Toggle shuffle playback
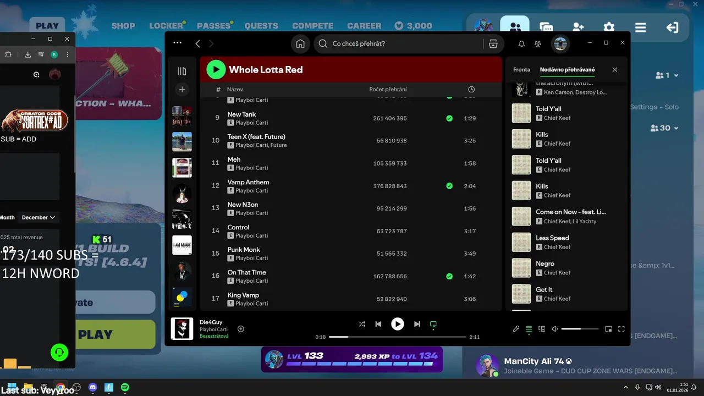Screen dimensions: 704x396 (x=362, y=324)
